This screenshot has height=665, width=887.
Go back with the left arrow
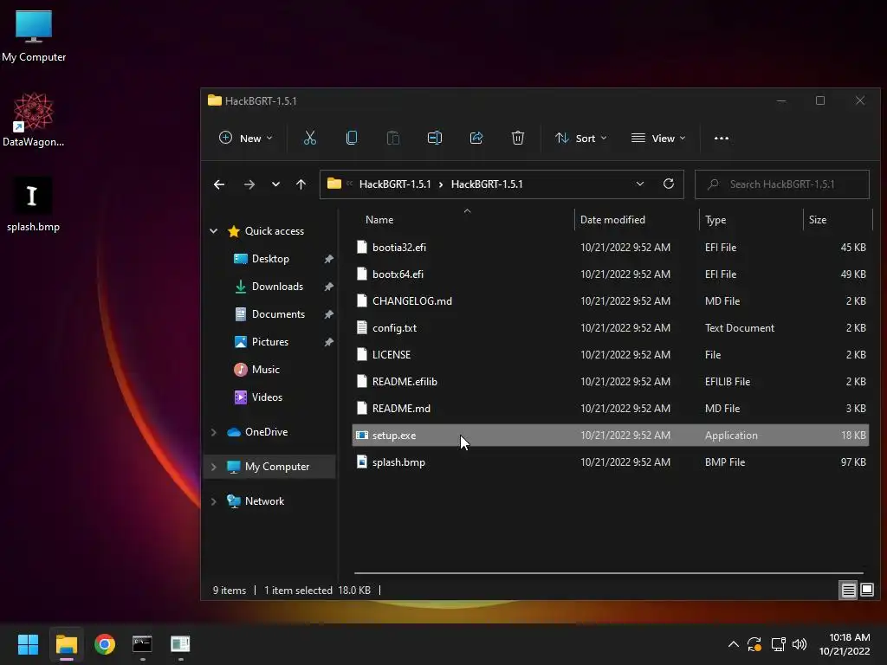coord(219,184)
